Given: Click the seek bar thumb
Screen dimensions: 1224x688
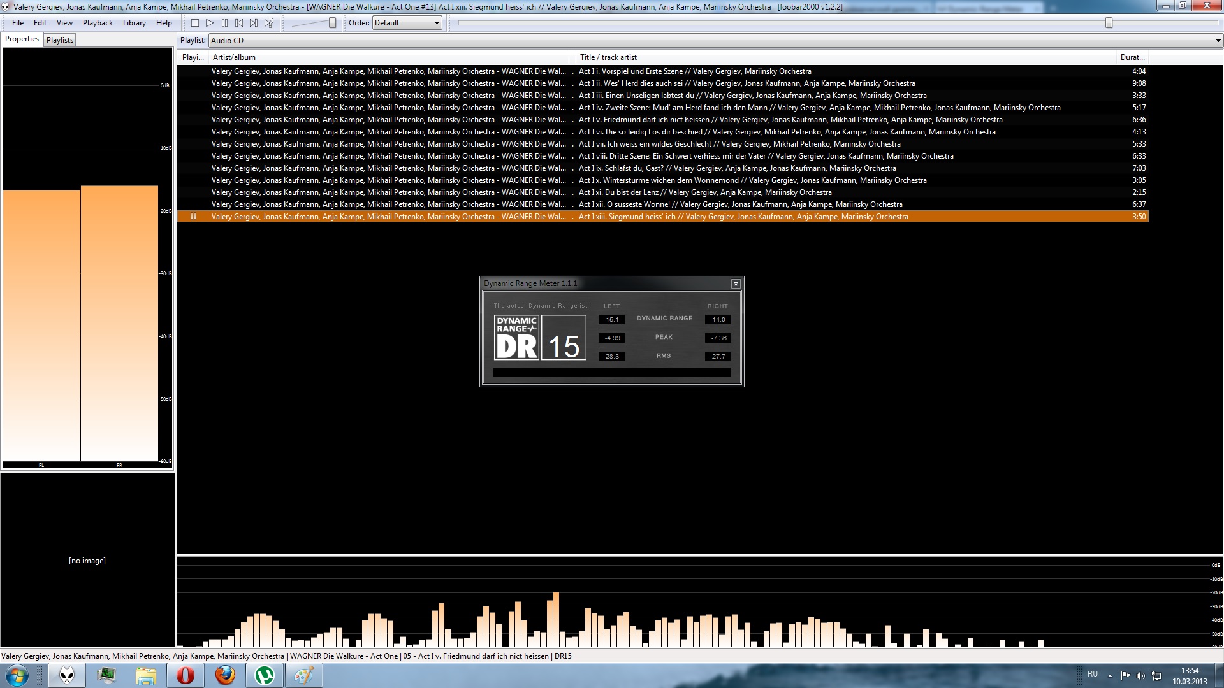Looking at the screenshot, I should (1109, 23).
